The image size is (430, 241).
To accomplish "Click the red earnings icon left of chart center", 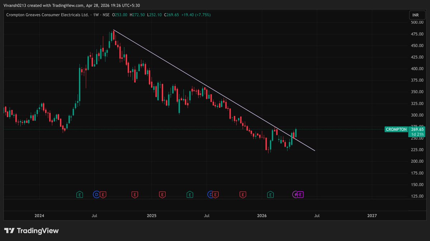I will click(135, 194).
